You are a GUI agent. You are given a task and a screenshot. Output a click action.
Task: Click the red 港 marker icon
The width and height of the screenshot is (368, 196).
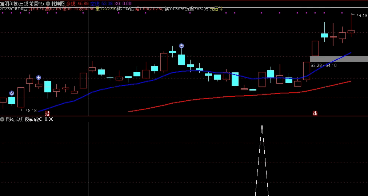point(47,113)
